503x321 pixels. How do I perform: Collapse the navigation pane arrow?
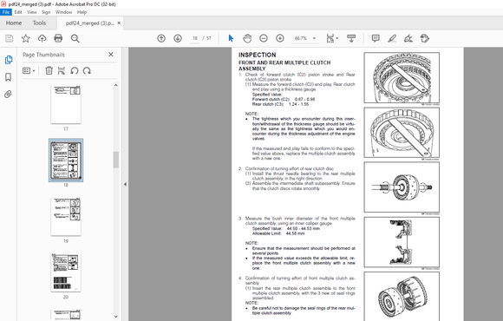[125, 184]
